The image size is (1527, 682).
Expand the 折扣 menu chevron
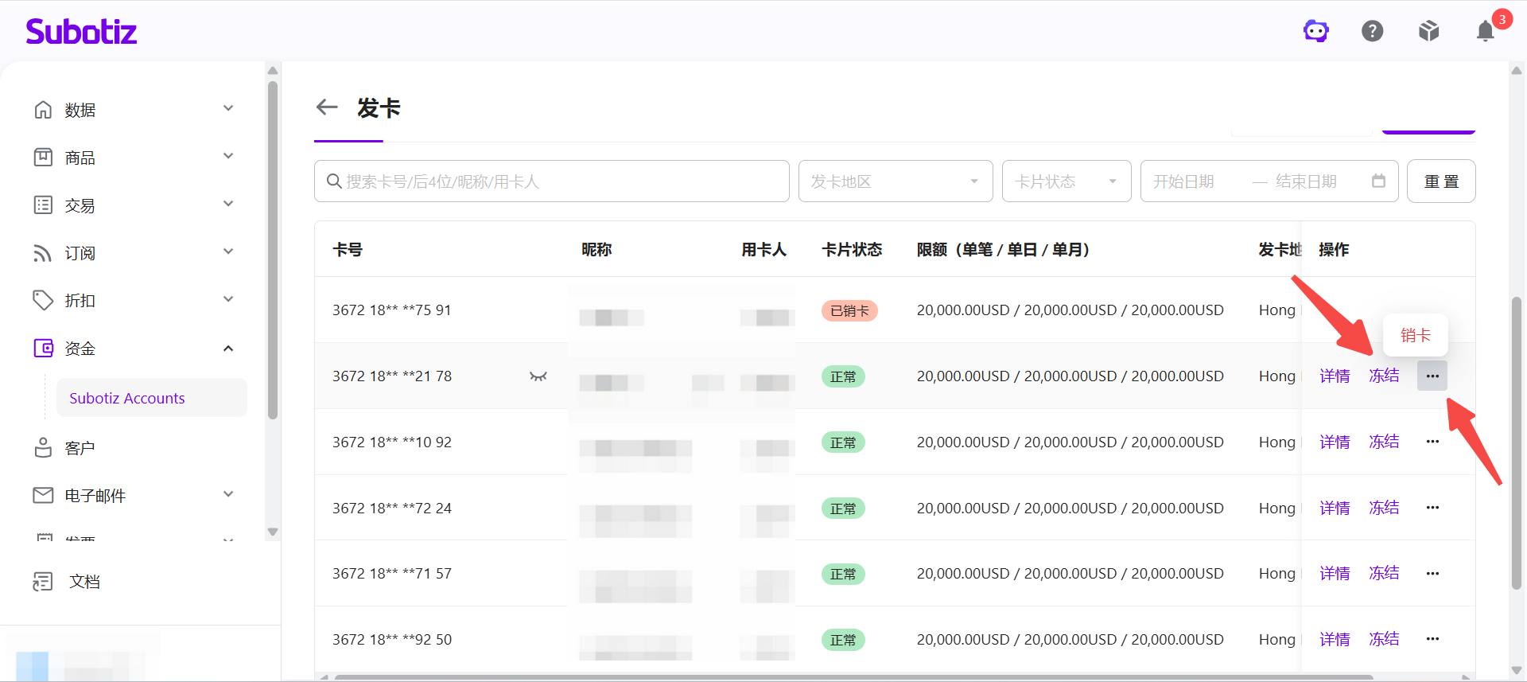pos(228,300)
